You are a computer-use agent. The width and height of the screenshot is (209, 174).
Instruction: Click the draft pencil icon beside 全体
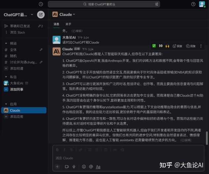(41, 50)
